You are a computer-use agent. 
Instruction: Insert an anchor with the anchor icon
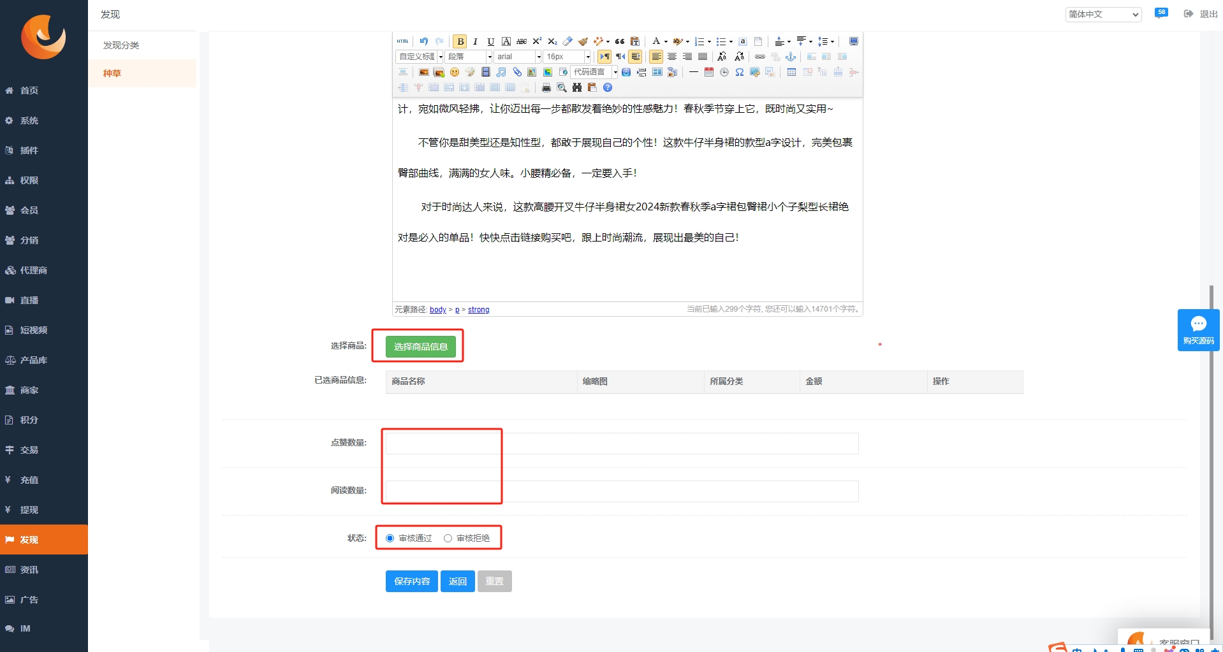790,57
